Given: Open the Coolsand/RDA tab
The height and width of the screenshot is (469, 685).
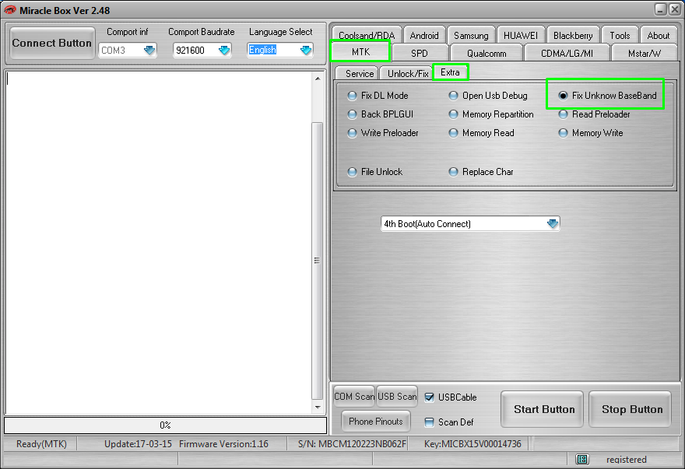Looking at the screenshot, I should (367, 35).
